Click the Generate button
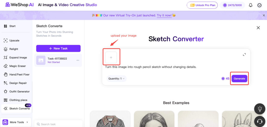267x127 pixels. tap(239, 78)
